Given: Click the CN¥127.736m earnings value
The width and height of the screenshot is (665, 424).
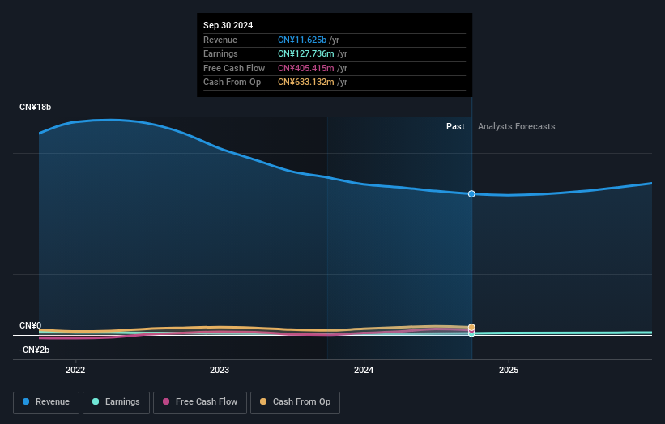Looking at the screenshot, I should pyautogui.click(x=306, y=53).
